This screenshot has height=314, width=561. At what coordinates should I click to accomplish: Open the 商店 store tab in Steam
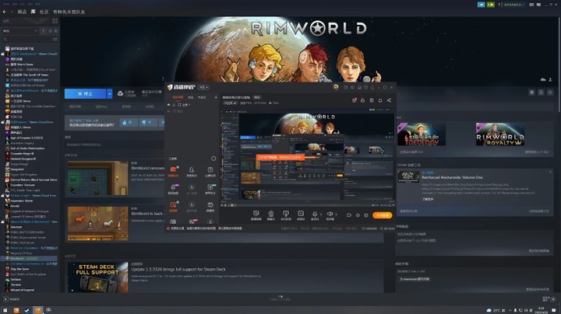point(22,12)
